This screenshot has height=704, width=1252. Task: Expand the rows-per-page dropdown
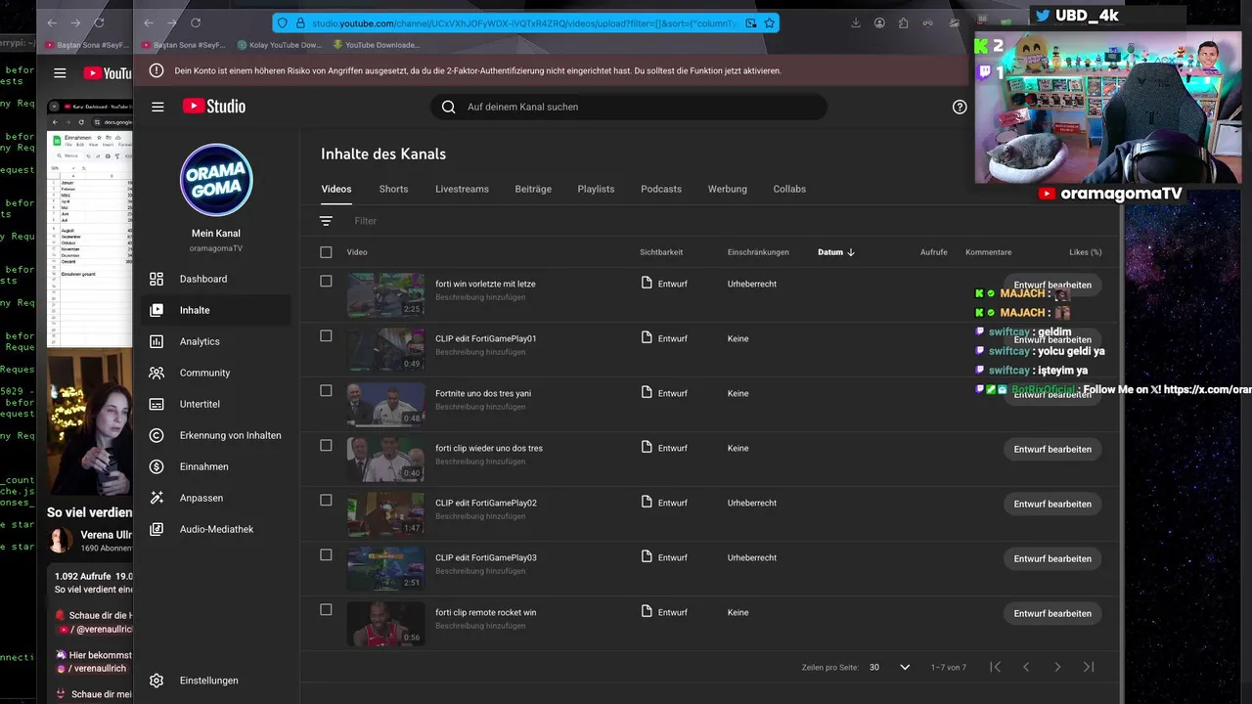[x=904, y=667]
